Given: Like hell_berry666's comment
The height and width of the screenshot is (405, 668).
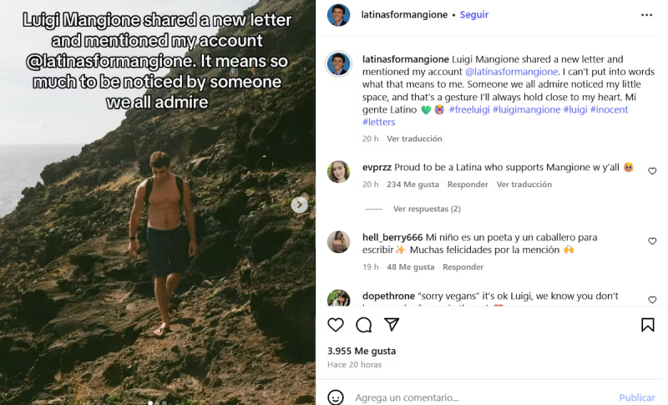Looking at the screenshot, I should (652, 241).
